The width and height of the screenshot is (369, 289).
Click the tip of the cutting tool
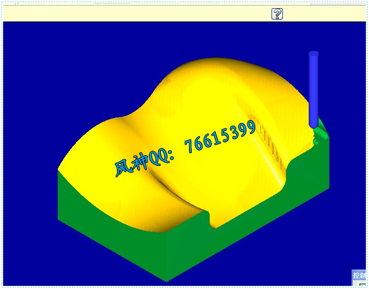pyautogui.click(x=313, y=125)
